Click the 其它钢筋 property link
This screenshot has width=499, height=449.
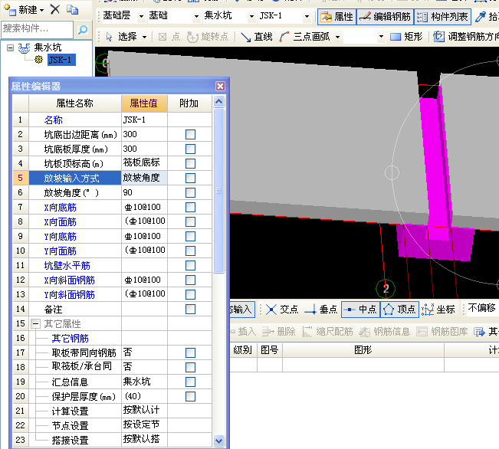pos(70,338)
